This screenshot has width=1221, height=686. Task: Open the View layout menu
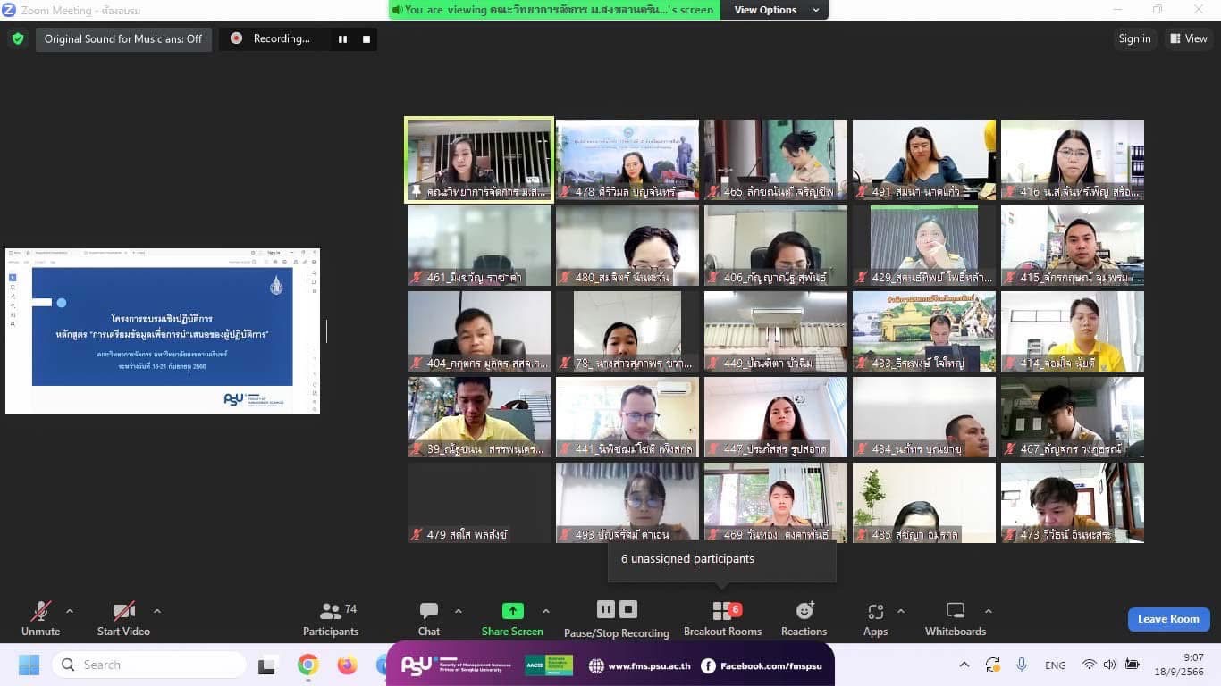pos(1188,38)
